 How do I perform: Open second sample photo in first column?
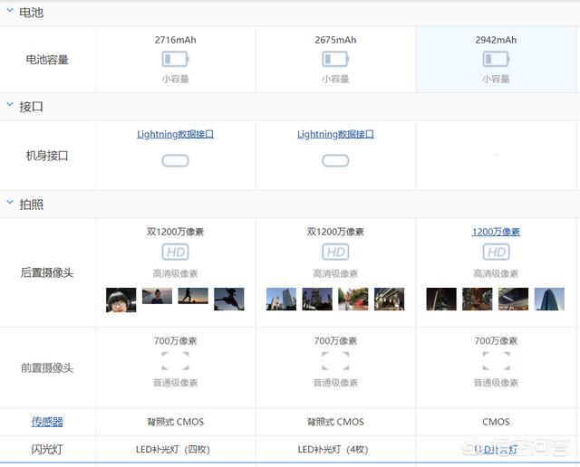click(x=157, y=296)
